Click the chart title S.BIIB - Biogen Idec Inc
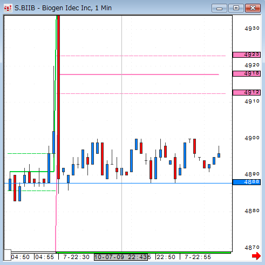265x265 pixels. [x=63, y=8]
